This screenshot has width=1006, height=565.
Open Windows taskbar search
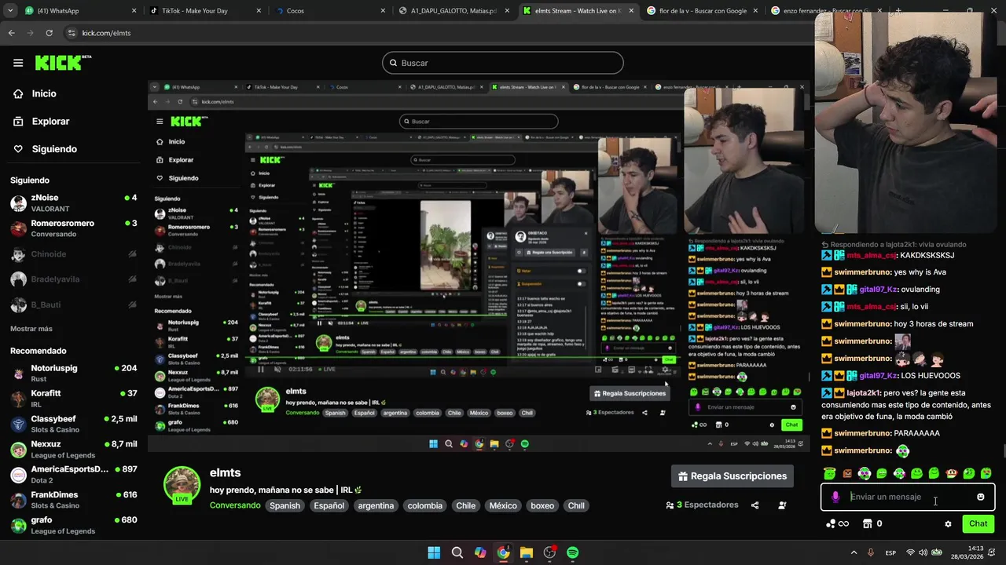point(457,552)
